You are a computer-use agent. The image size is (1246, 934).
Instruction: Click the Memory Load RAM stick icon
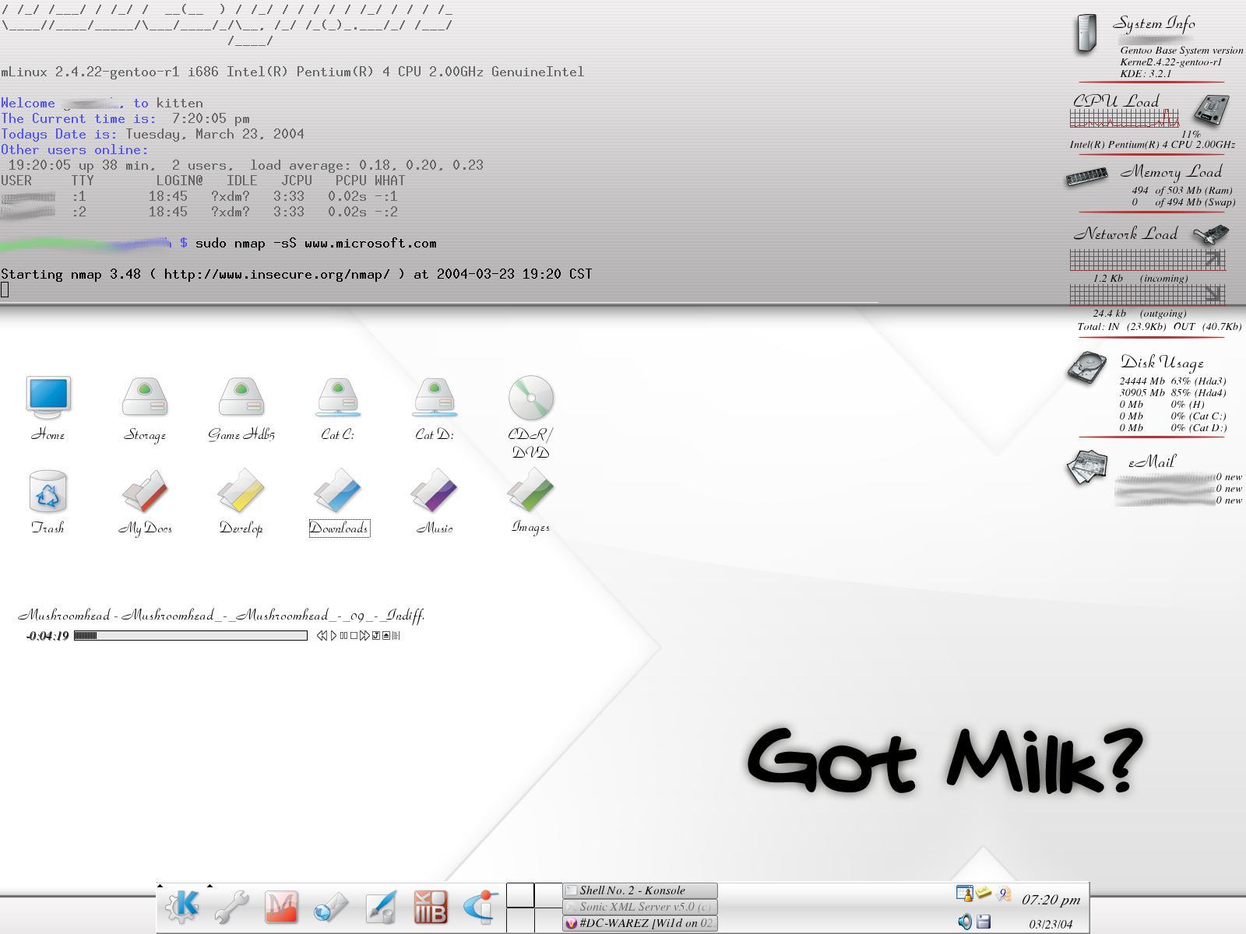(1086, 177)
